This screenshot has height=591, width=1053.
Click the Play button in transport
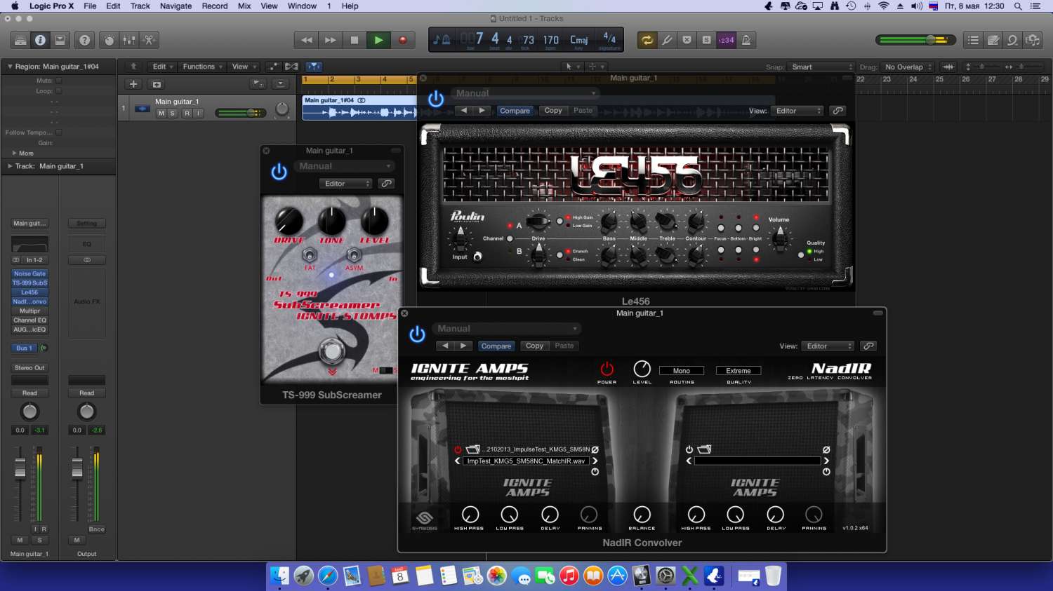pyautogui.click(x=378, y=40)
